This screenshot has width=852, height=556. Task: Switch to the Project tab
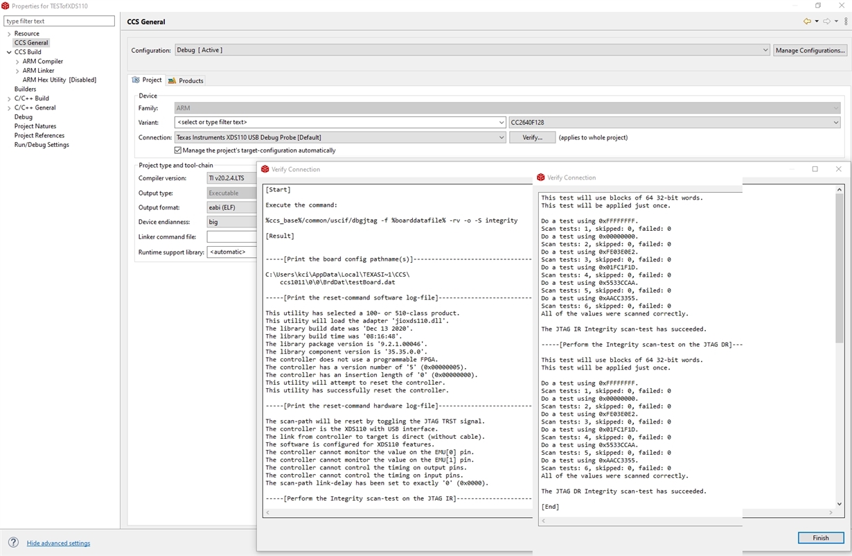pyautogui.click(x=147, y=80)
